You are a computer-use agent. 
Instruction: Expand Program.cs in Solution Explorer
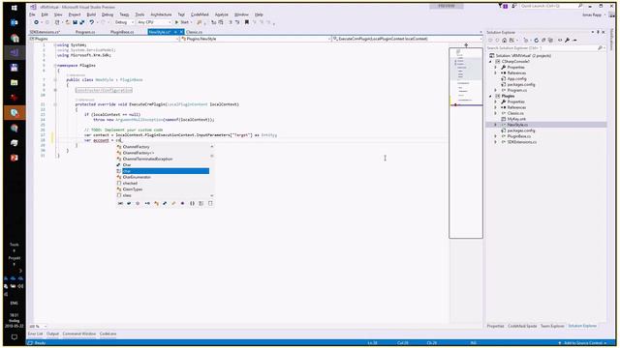click(x=496, y=90)
